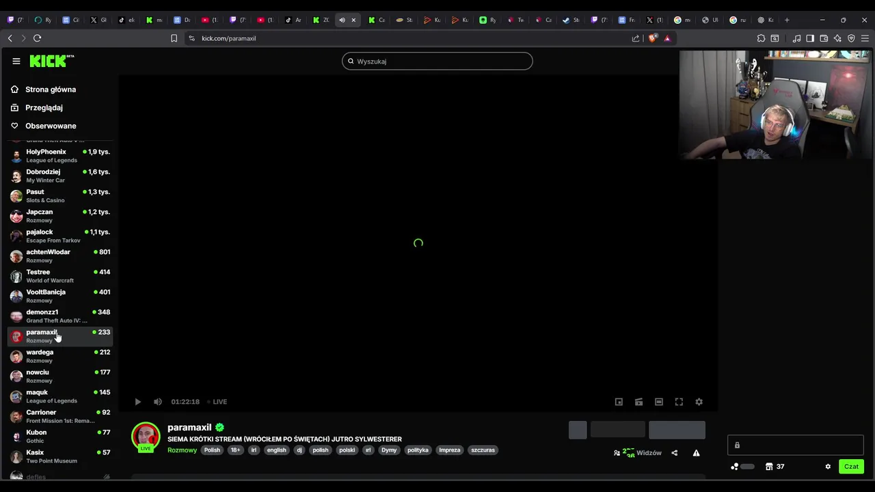The image size is (875, 492).
Task: Open browser extensions puzzle icon
Action: (x=761, y=38)
